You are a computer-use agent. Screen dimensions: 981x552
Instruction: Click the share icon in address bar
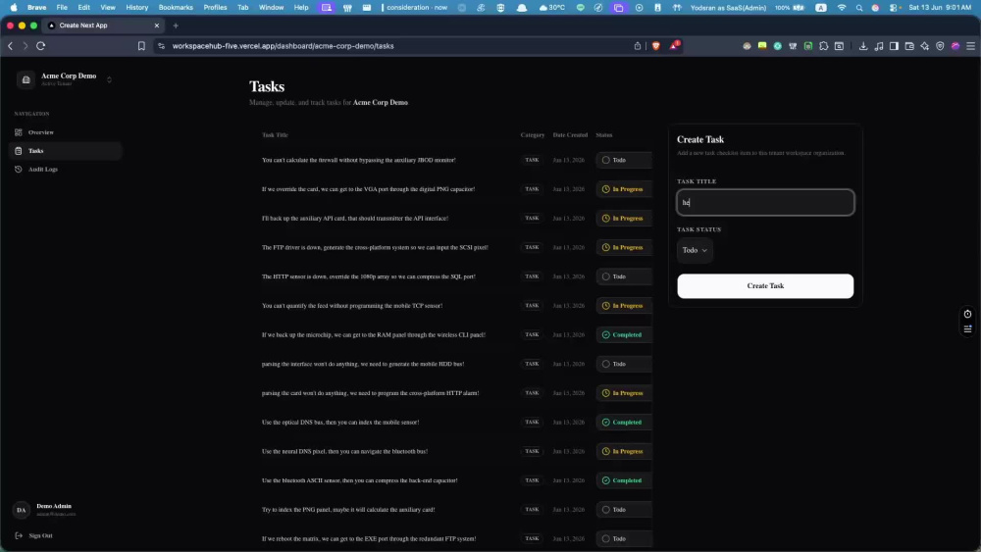[x=638, y=46]
